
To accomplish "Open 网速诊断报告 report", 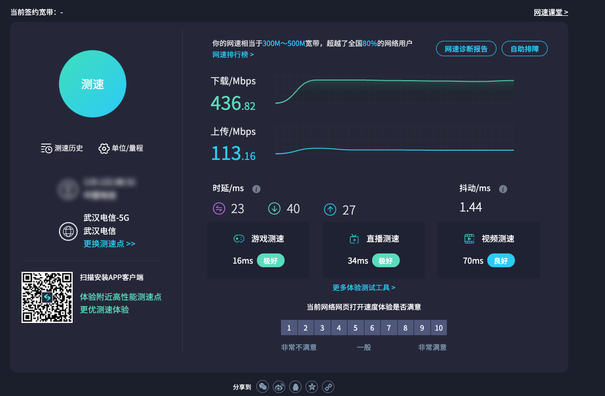I will click(x=466, y=49).
